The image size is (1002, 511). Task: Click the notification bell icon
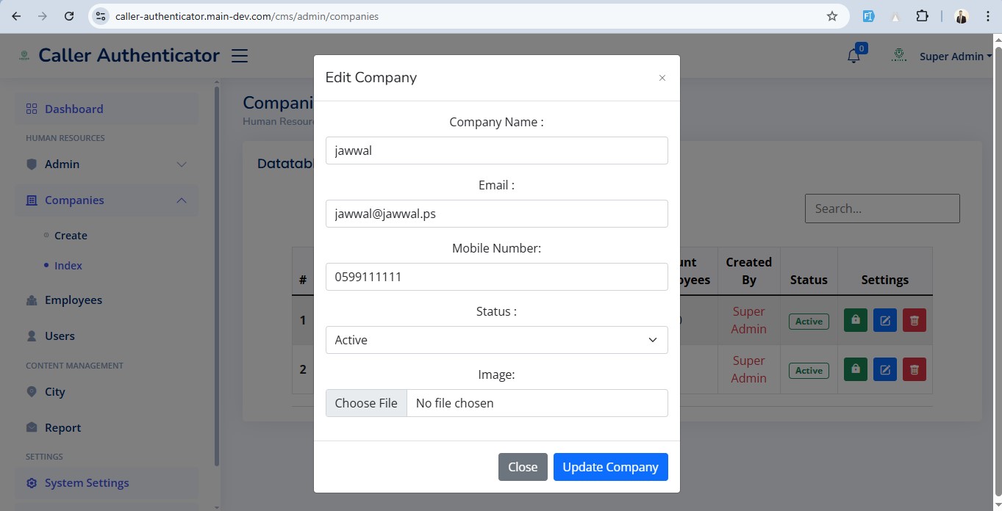[x=854, y=56]
